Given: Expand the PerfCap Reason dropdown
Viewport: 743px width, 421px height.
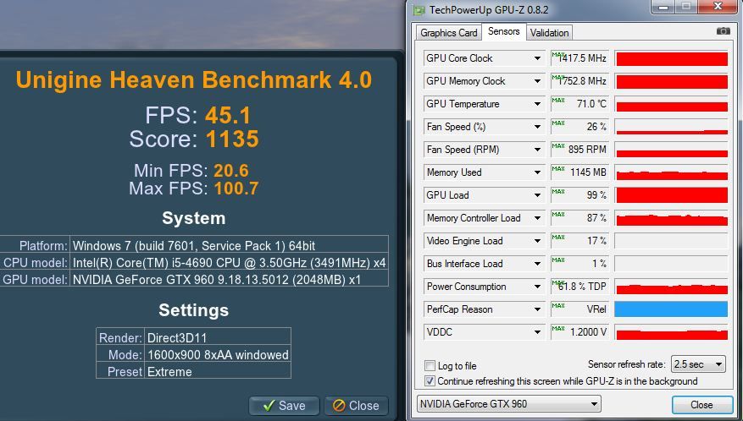Looking at the screenshot, I should coord(537,309).
